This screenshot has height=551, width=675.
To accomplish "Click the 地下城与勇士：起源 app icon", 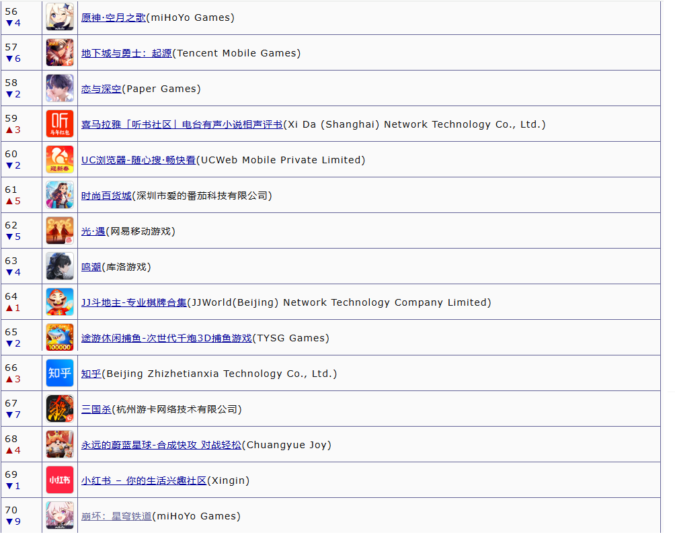I will pyautogui.click(x=60, y=52).
